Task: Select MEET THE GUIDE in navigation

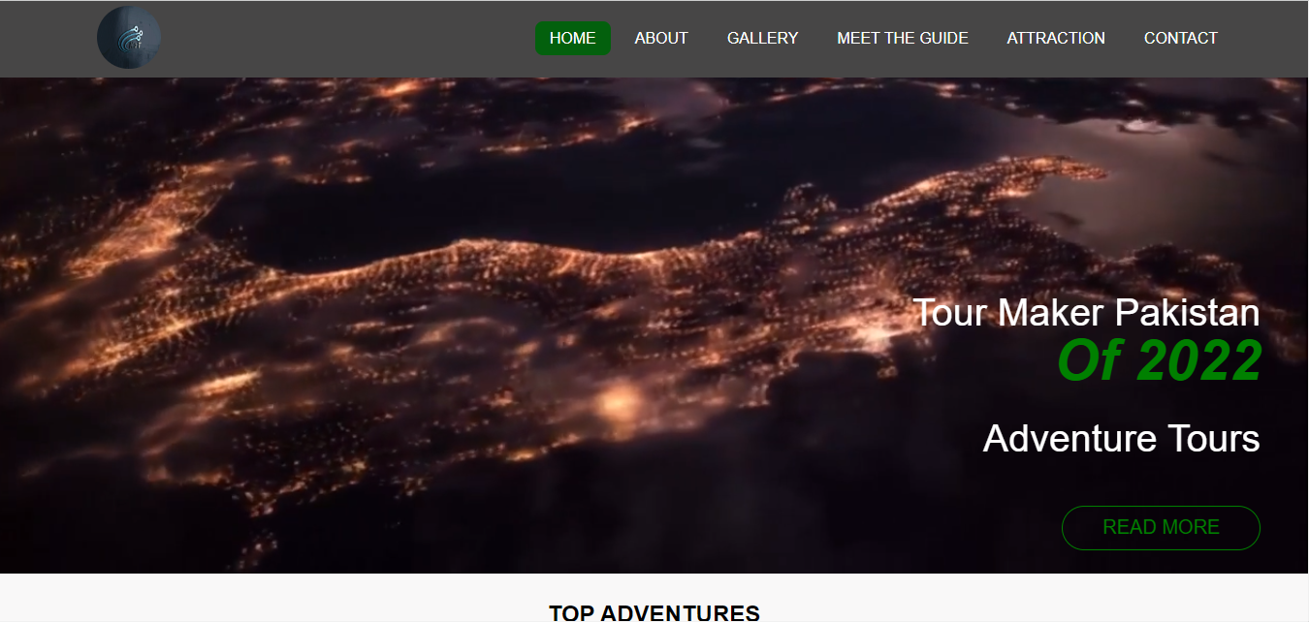Action: (x=903, y=38)
